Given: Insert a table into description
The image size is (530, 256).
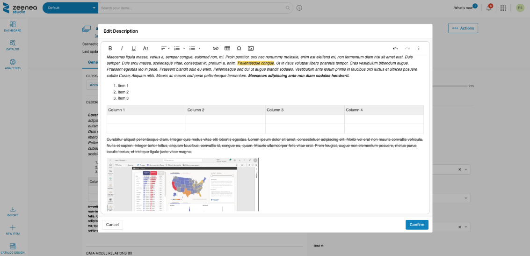Looking at the screenshot, I should [227, 48].
